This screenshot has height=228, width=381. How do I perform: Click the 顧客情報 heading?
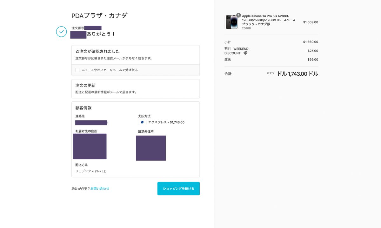84,108
